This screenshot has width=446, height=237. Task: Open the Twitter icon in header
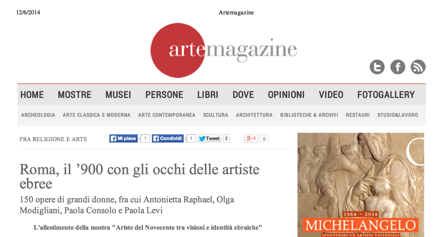tap(377, 67)
